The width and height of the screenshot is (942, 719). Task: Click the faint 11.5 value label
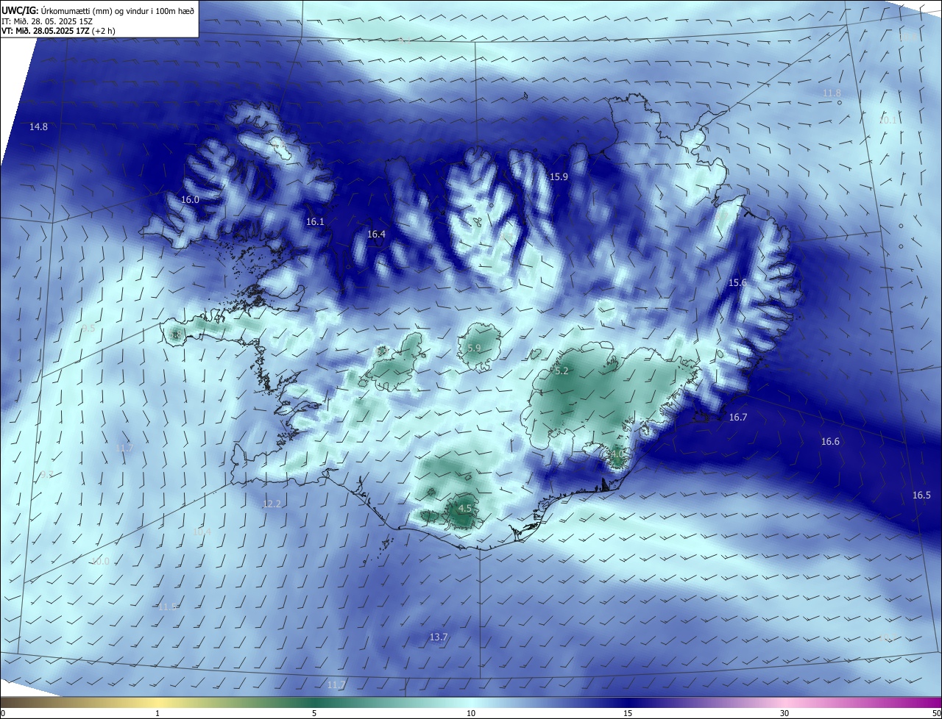point(168,607)
